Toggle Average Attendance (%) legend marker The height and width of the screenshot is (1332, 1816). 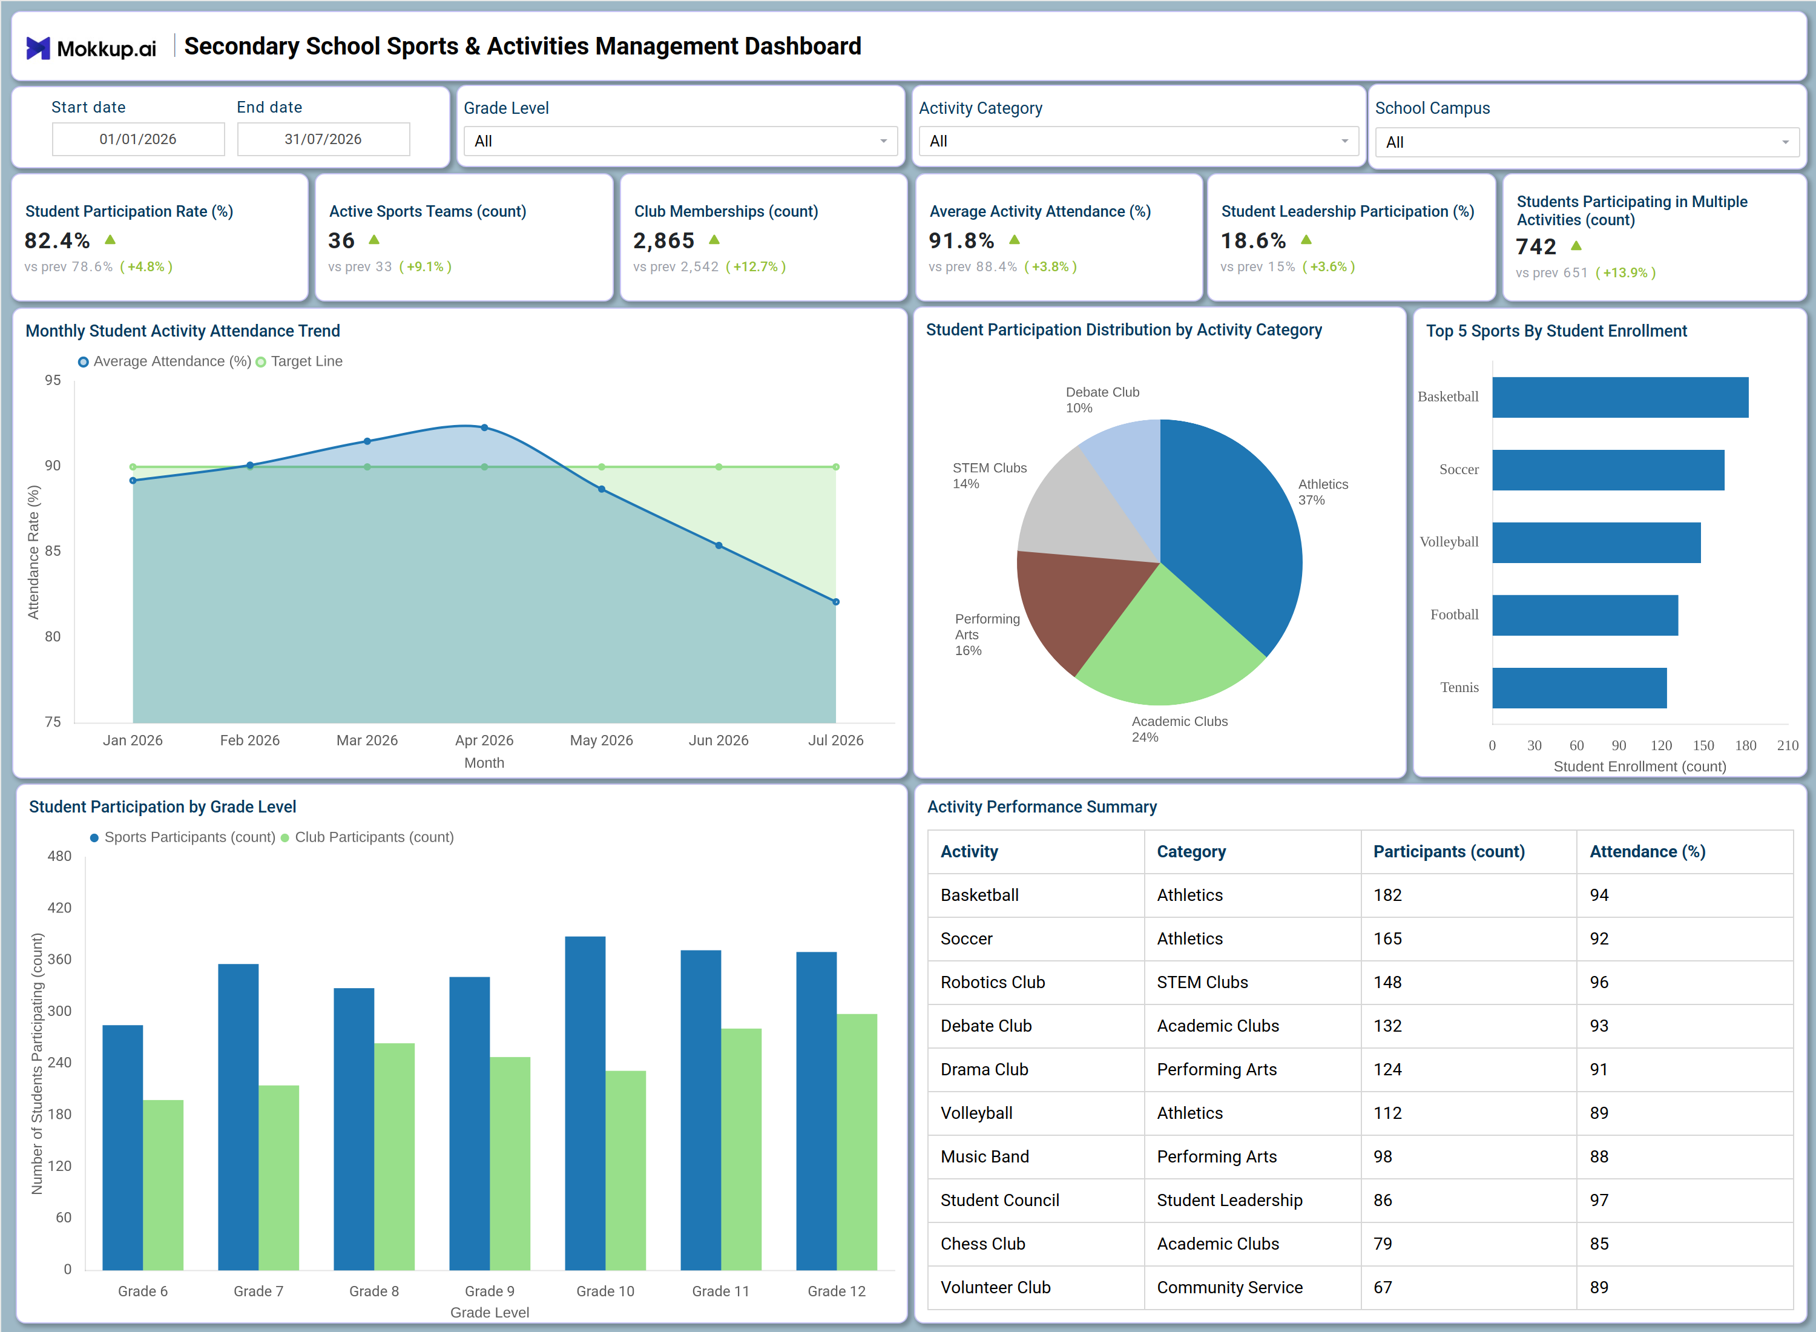tap(83, 362)
